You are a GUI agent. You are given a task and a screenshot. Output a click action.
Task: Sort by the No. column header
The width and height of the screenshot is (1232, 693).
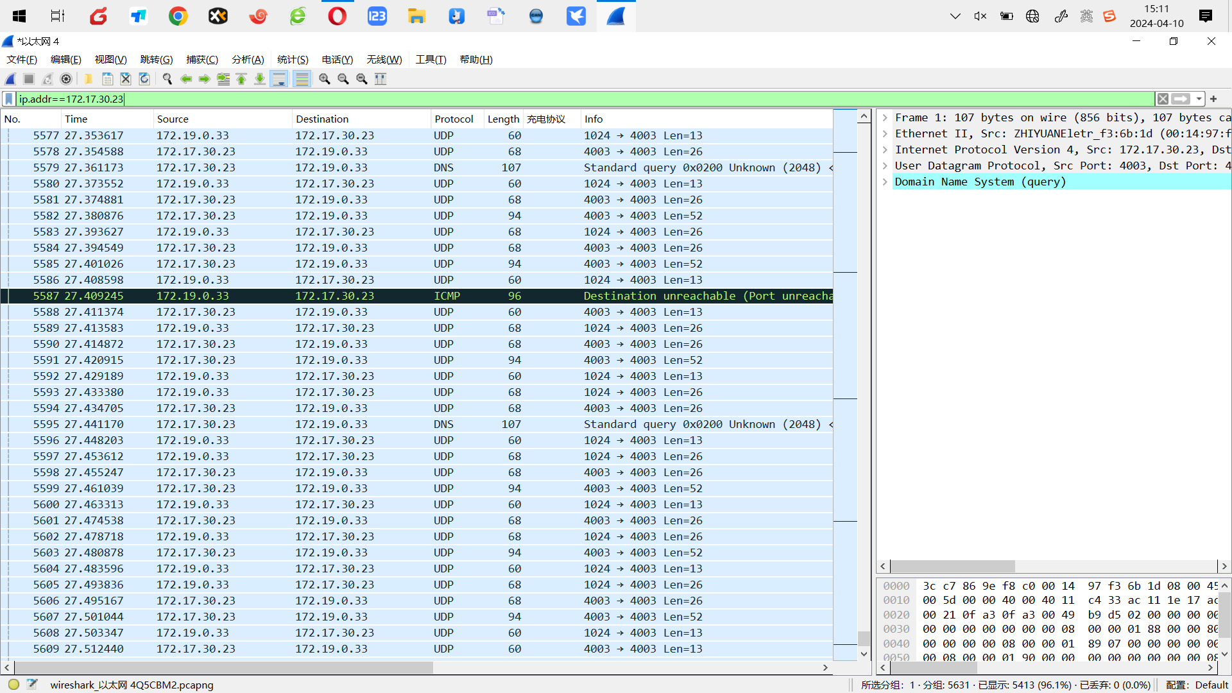[31, 119]
